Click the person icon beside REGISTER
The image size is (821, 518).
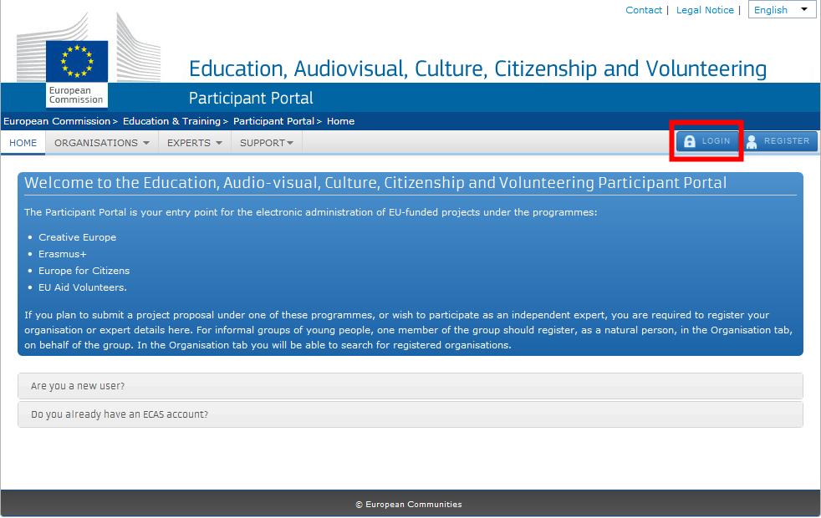click(752, 141)
